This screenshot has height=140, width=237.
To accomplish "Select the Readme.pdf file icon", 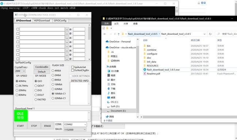I will 145,73.
